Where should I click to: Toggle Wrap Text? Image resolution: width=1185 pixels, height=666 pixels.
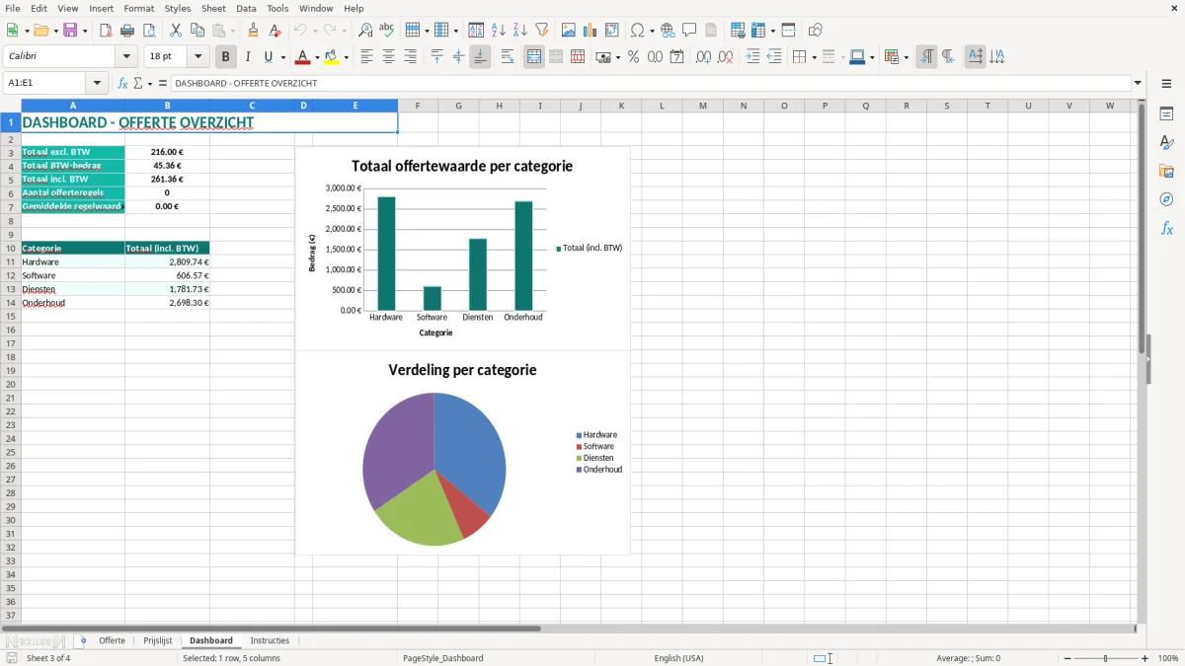[508, 57]
